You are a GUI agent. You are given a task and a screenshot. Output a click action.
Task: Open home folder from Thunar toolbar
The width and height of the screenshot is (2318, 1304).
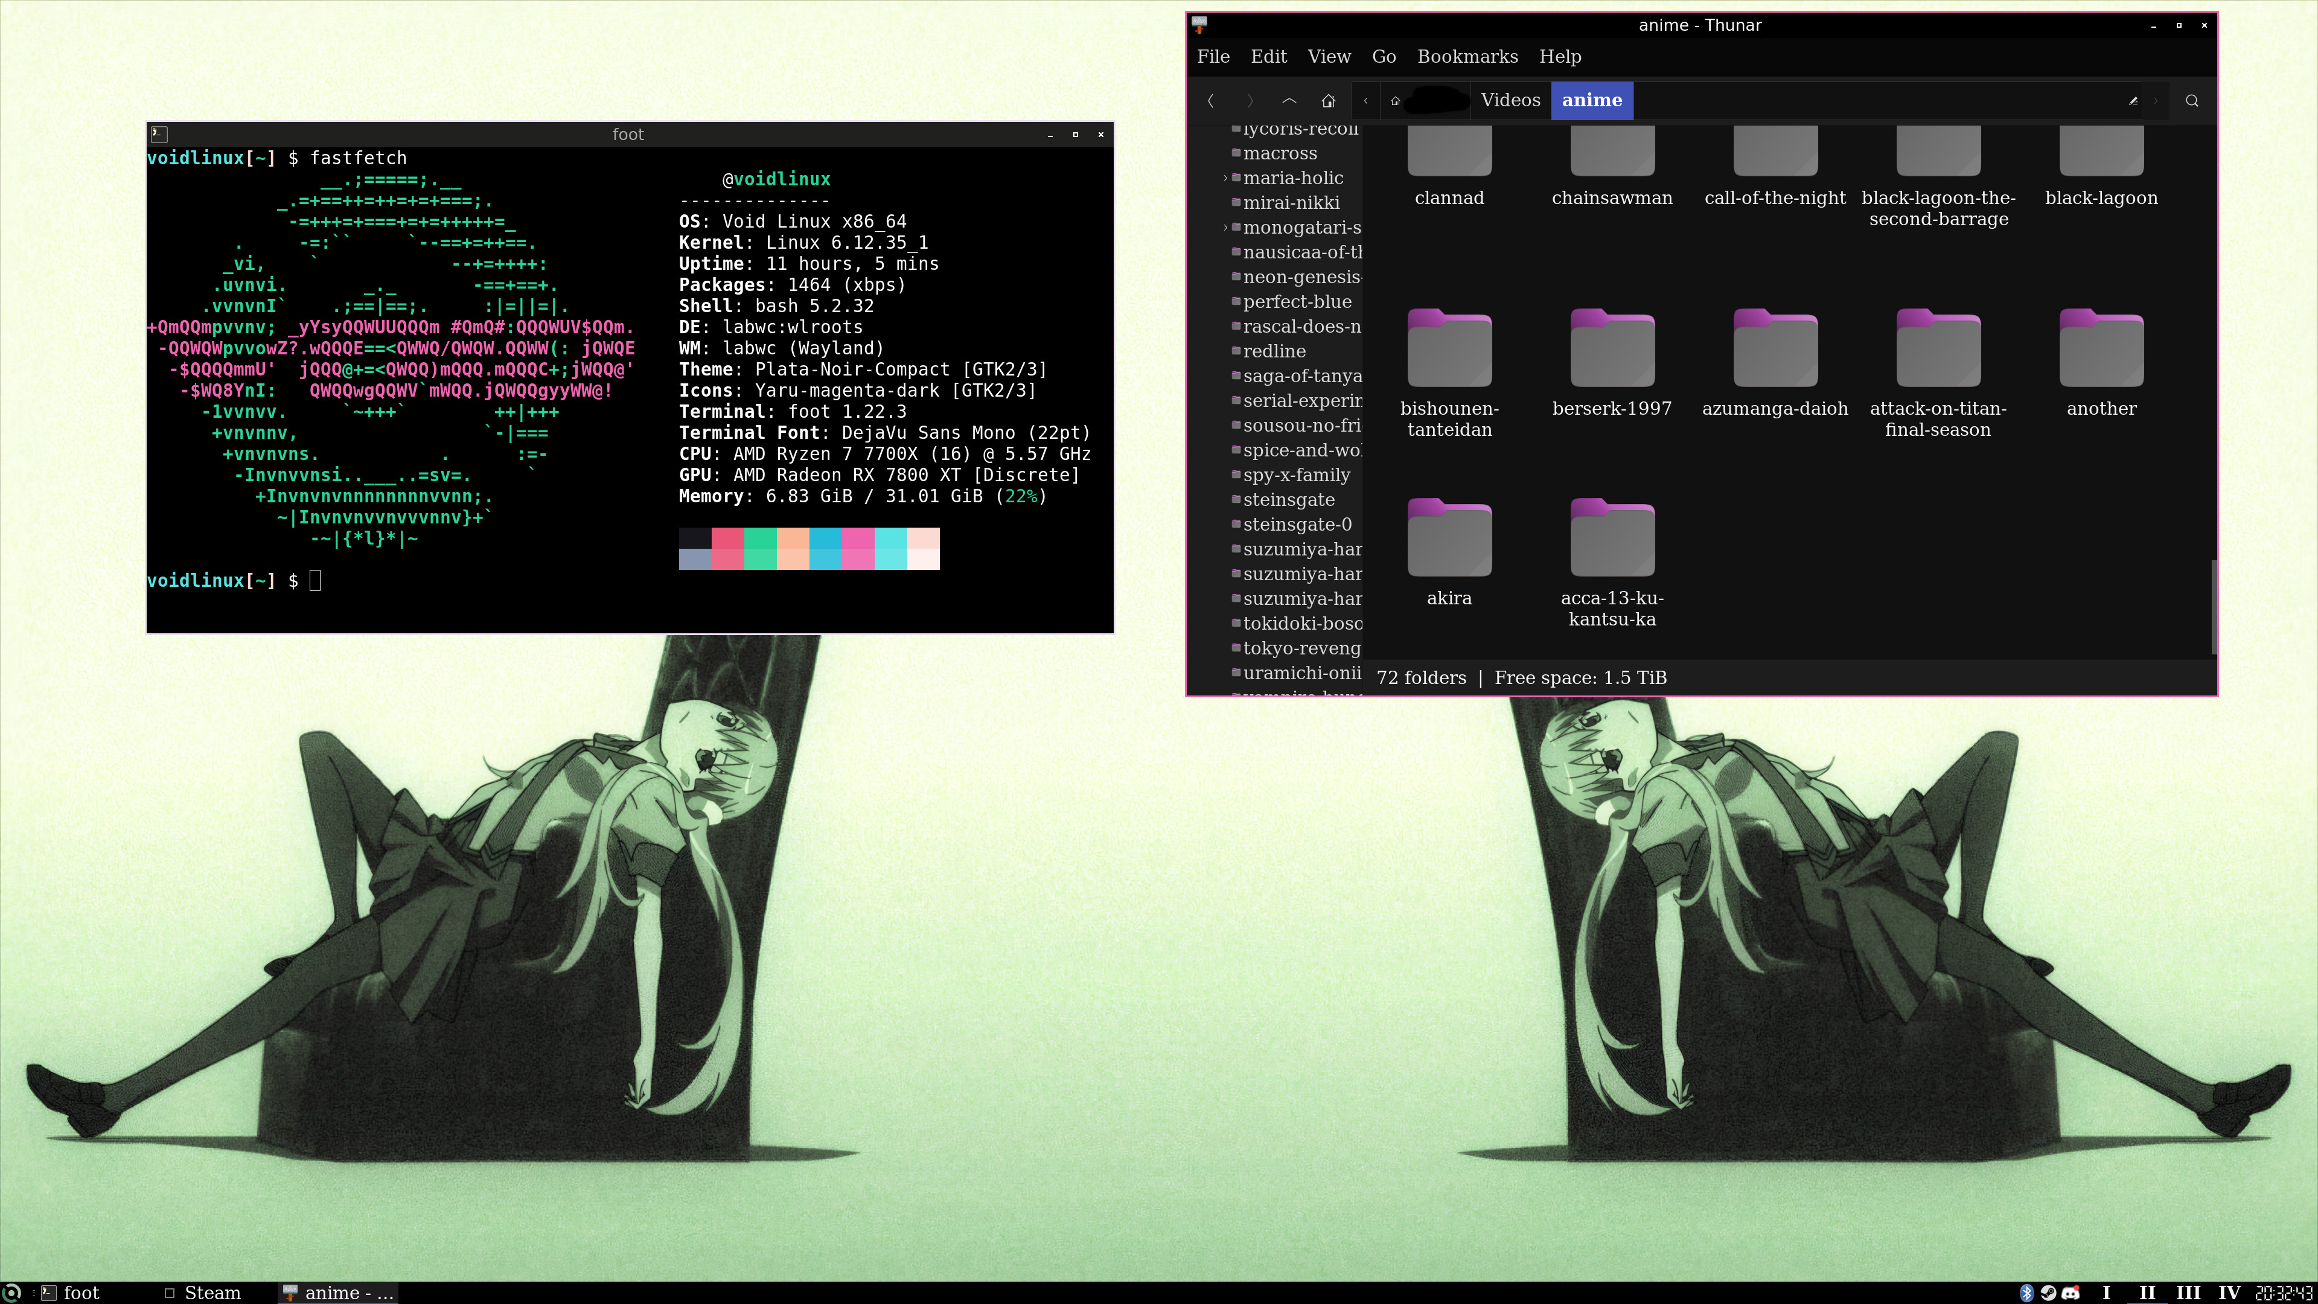(x=1328, y=101)
